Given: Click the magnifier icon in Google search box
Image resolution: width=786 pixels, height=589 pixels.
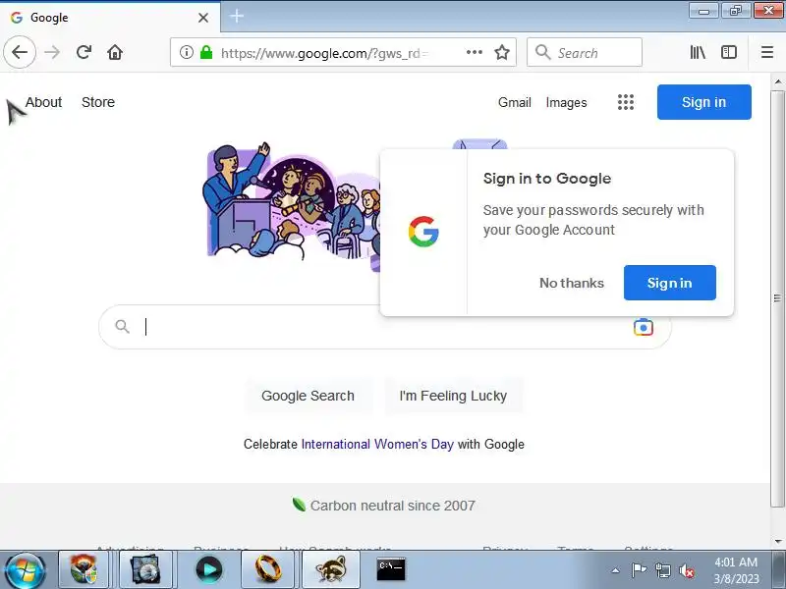Looking at the screenshot, I should pyautogui.click(x=122, y=327).
